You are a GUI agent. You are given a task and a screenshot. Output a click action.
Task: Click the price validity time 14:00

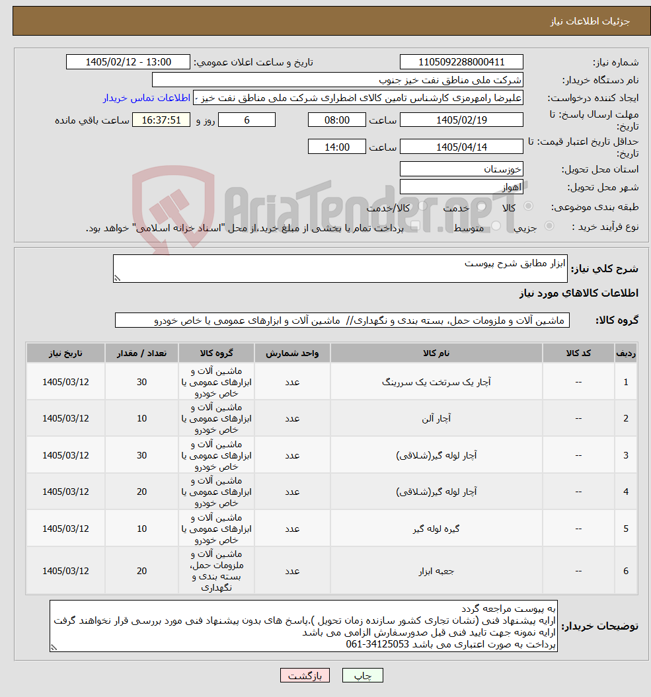pos(336,147)
